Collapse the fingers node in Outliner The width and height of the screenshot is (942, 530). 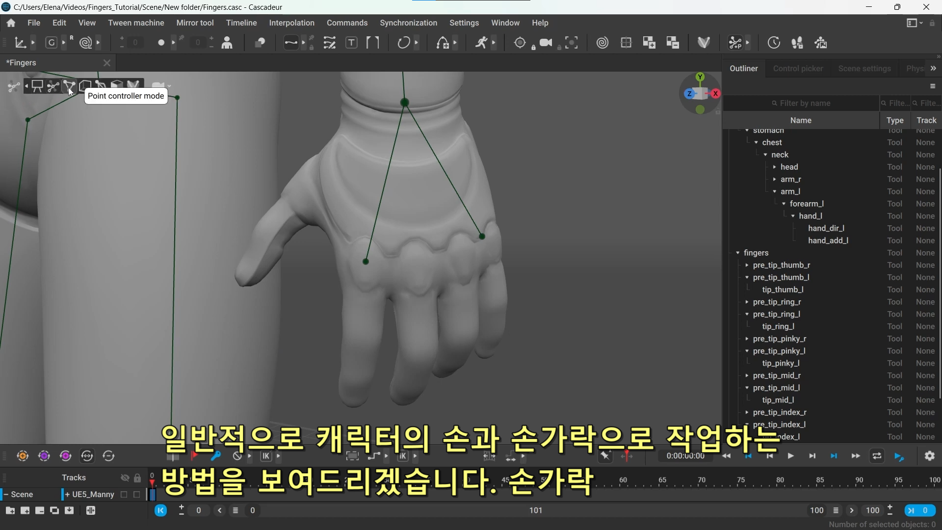pos(737,253)
